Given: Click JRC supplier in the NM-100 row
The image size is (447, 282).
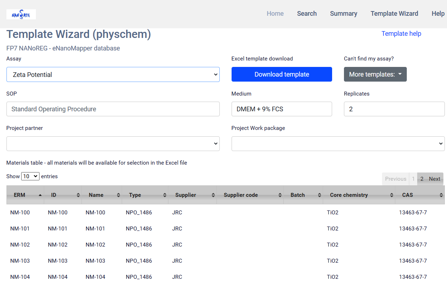Looking at the screenshot, I should tap(177, 213).
